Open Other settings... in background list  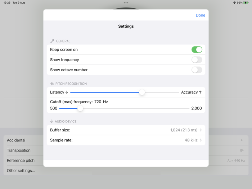pos(126,171)
